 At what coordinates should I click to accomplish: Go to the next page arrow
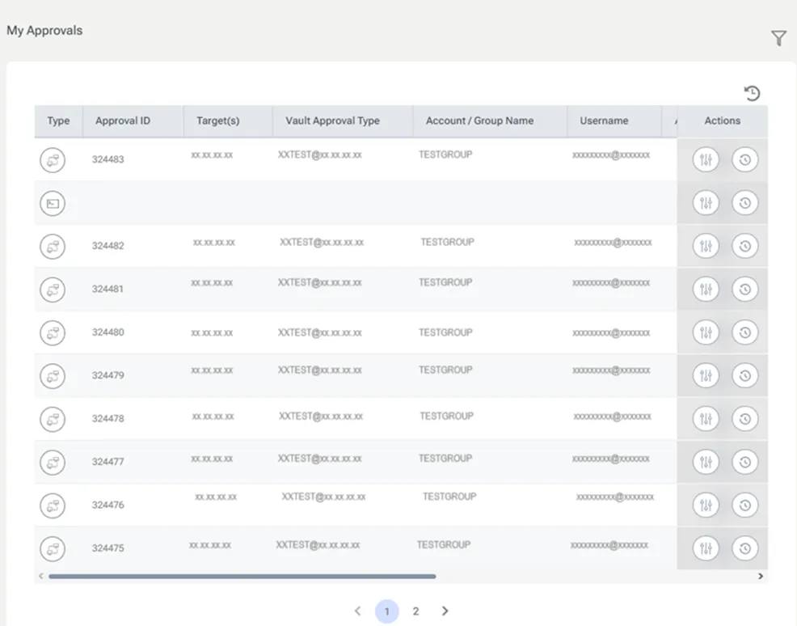tap(445, 611)
